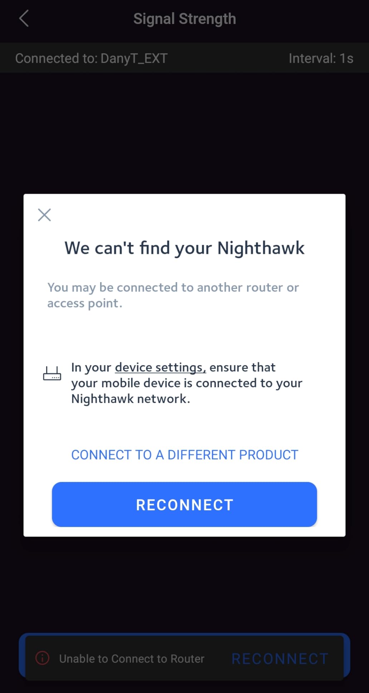Tap the 'ensure that' text after device settings

pos(242,367)
